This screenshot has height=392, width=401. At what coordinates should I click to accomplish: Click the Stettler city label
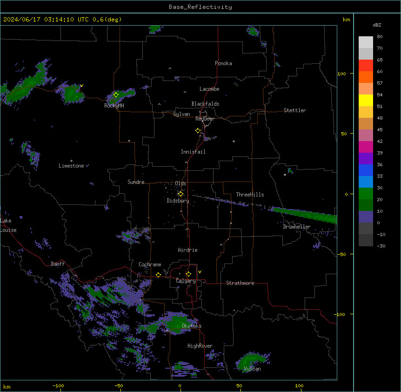coord(295,110)
